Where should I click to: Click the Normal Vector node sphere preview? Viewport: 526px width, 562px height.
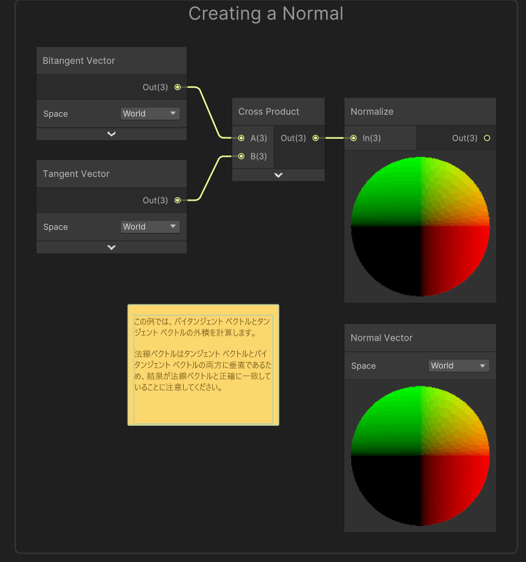(x=420, y=456)
